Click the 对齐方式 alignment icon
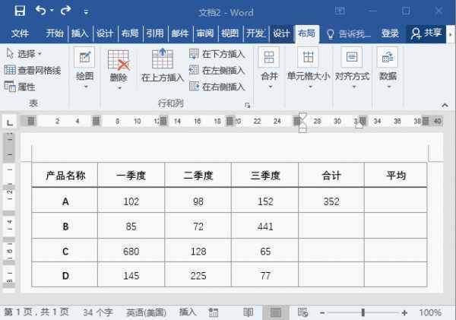The height and width of the screenshot is (320, 456). (x=352, y=57)
